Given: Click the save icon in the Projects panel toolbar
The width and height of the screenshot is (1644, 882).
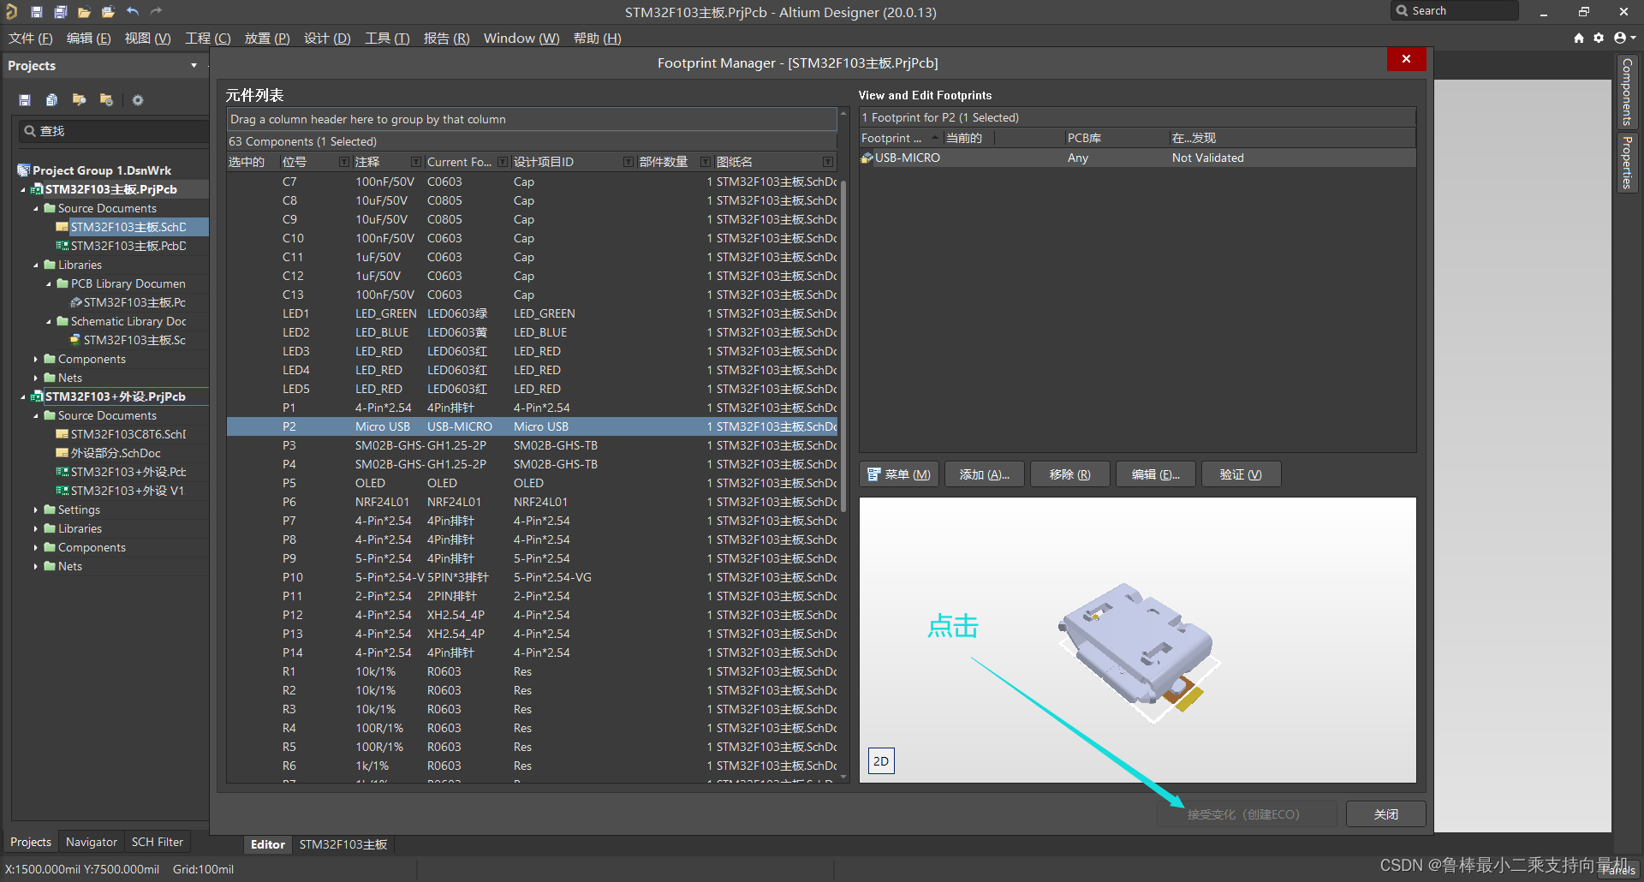Looking at the screenshot, I should pos(25,100).
